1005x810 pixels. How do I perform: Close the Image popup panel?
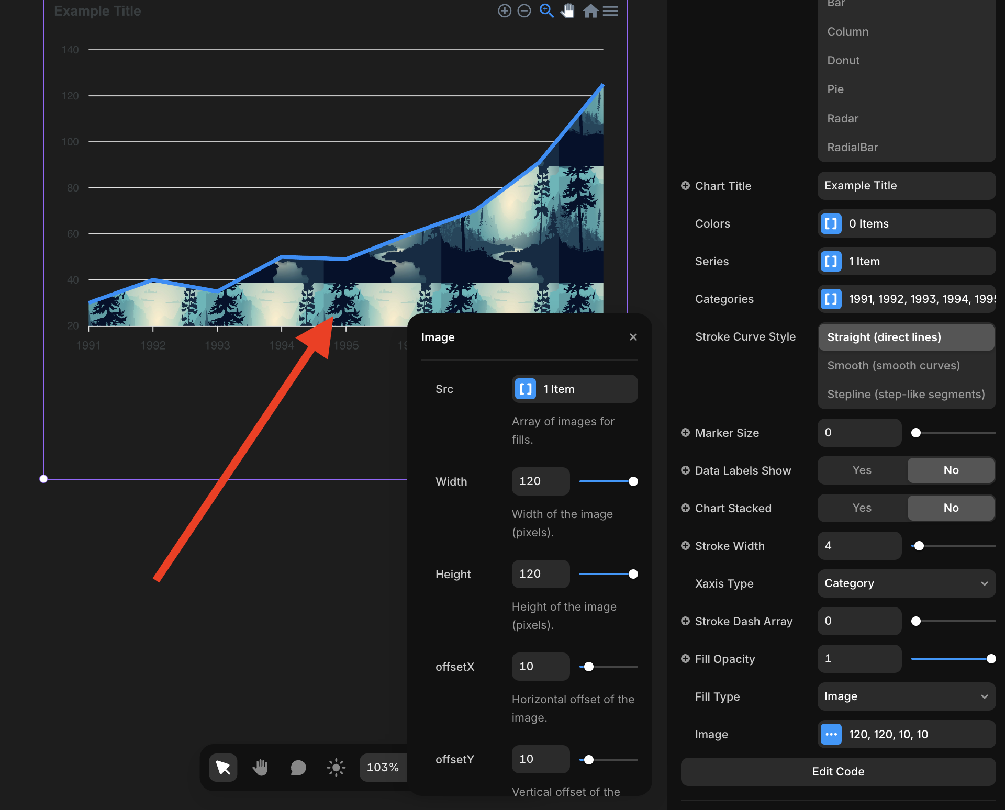(633, 337)
